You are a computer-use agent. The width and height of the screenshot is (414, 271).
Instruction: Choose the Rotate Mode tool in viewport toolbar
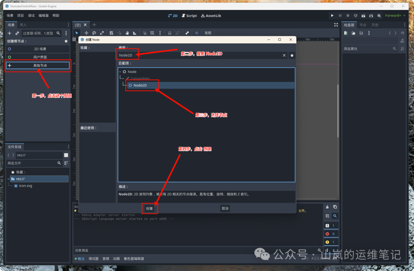click(94, 33)
